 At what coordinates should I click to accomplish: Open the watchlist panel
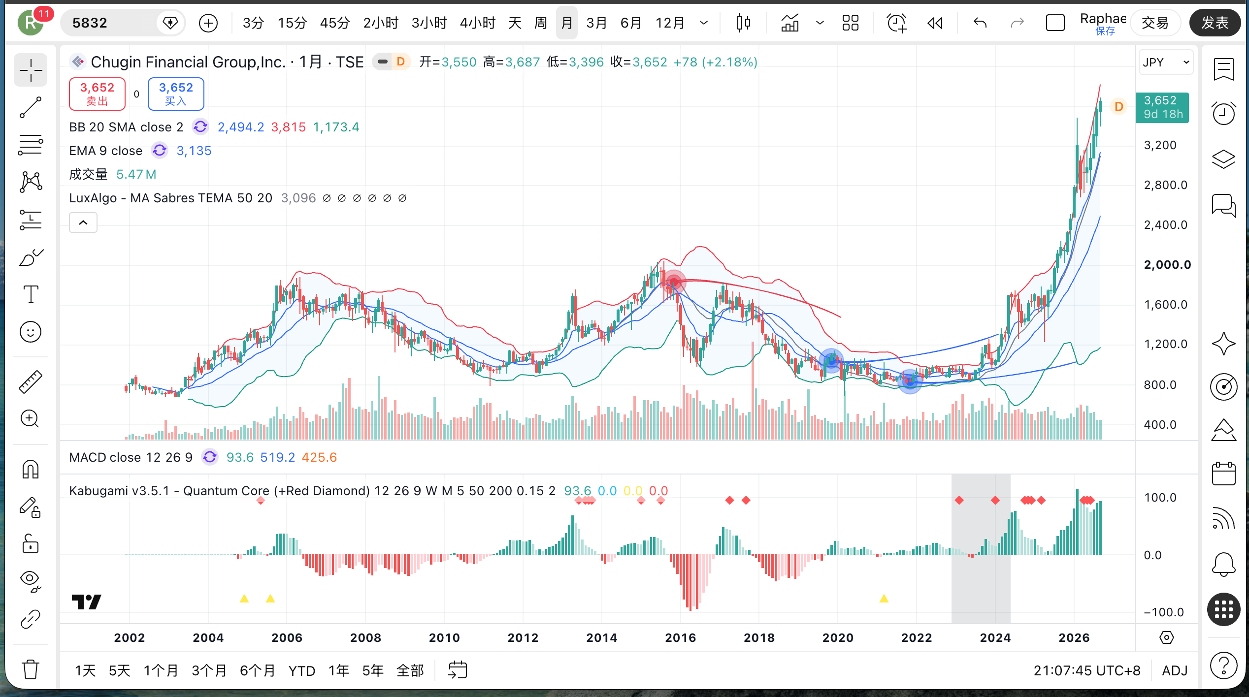(x=1223, y=69)
